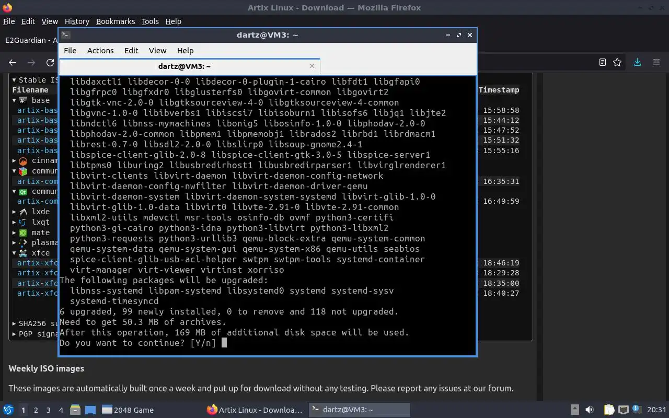Viewport: 669px width, 418px height.
Task: Open Firefox Bookmarks menu
Action: pos(116,21)
